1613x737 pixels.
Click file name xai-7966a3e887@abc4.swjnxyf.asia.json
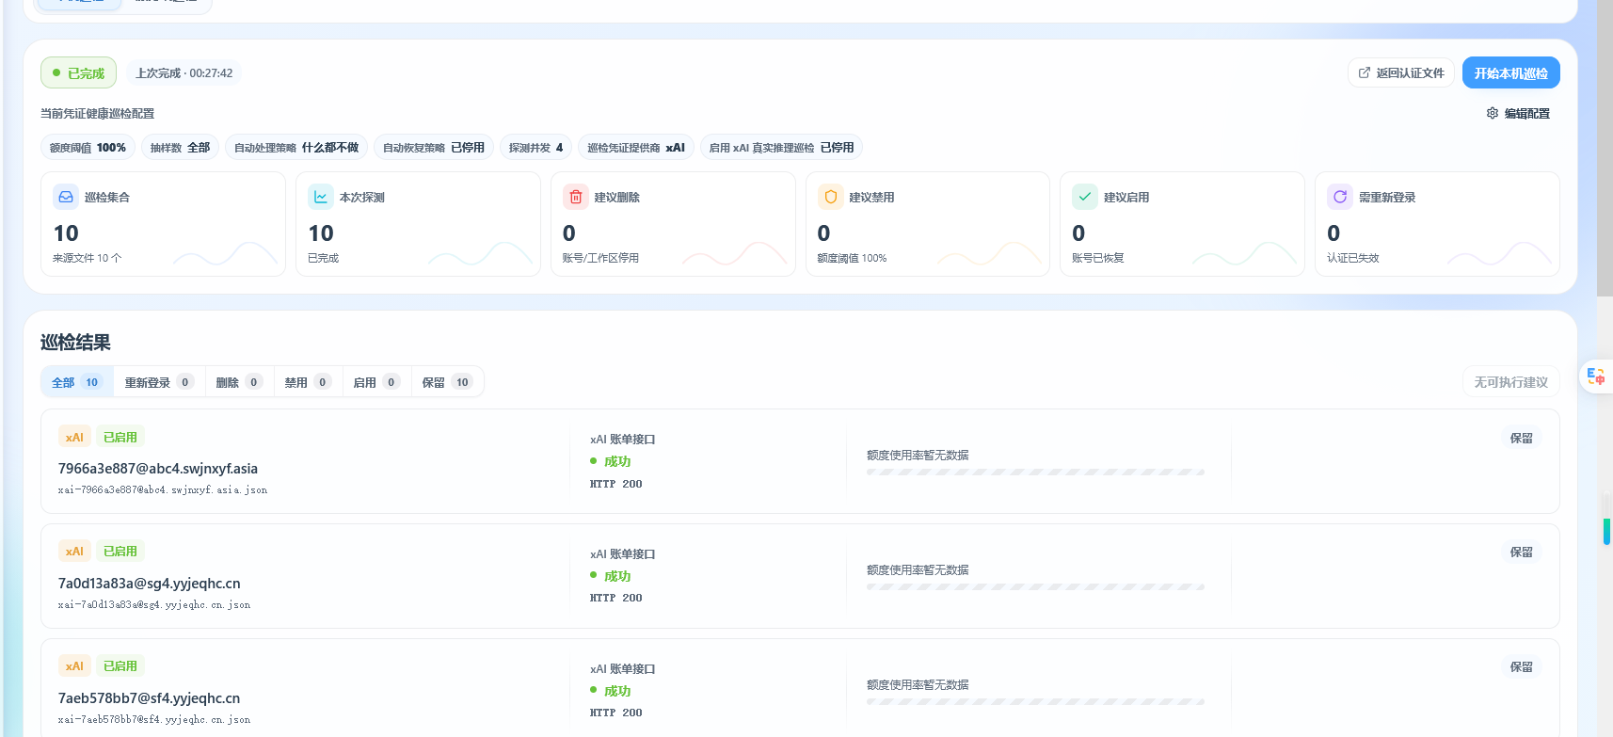coord(163,490)
